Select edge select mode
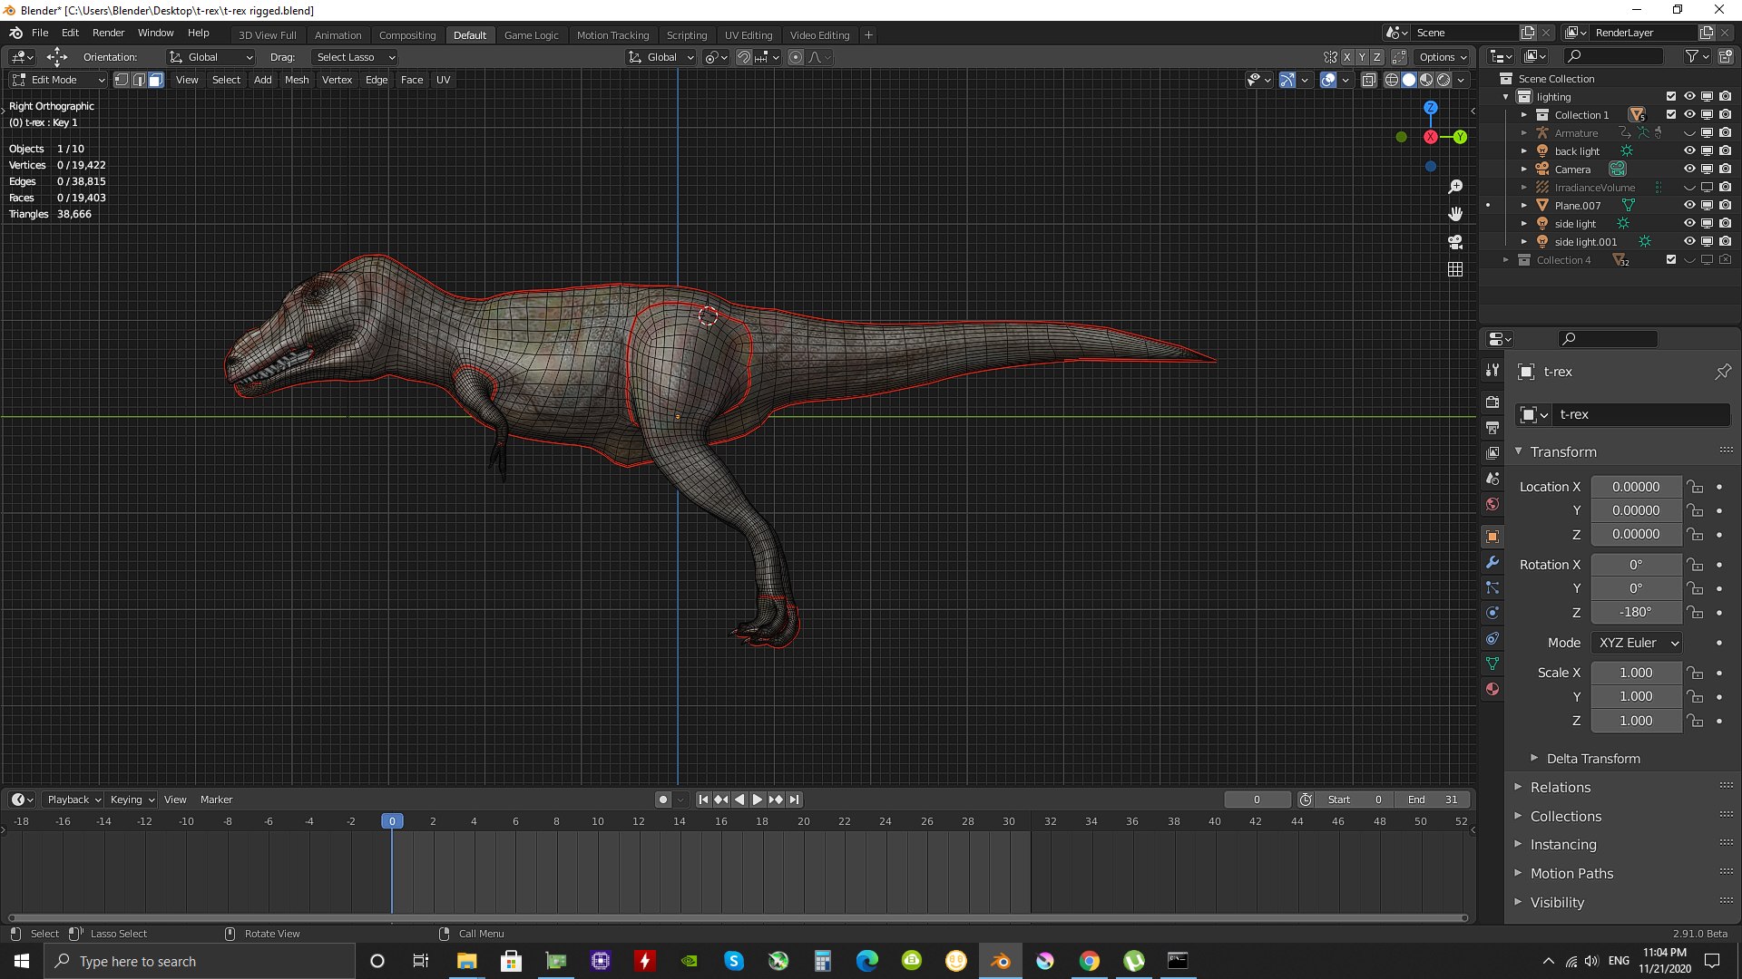1742x979 pixels. coord(139,80)
